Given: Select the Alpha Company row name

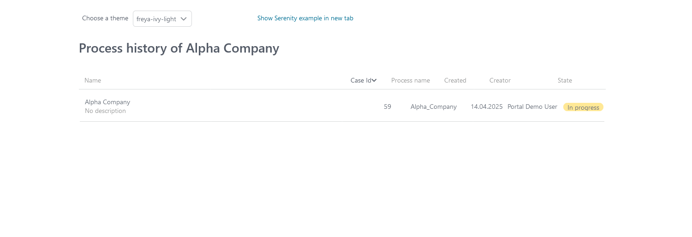Looking at the screenshot, I should pyautogui.click(x=107, y=102).
